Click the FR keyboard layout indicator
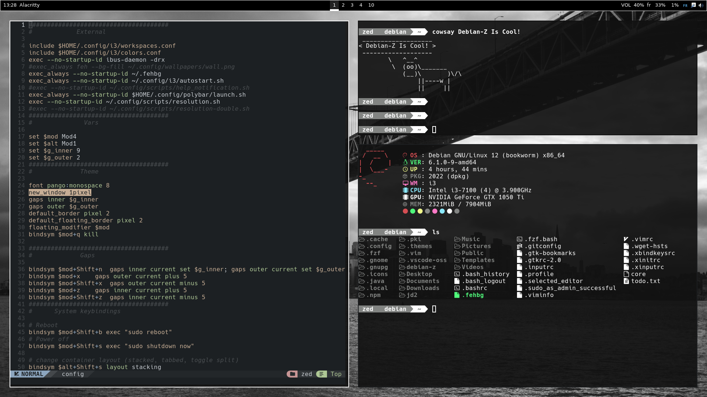 (685, 5)
